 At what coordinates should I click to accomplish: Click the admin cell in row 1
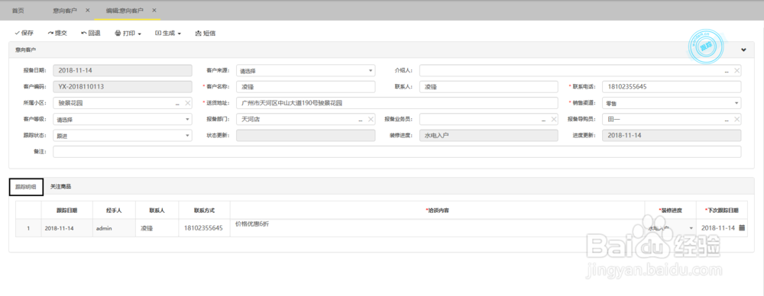coord(114,228)
